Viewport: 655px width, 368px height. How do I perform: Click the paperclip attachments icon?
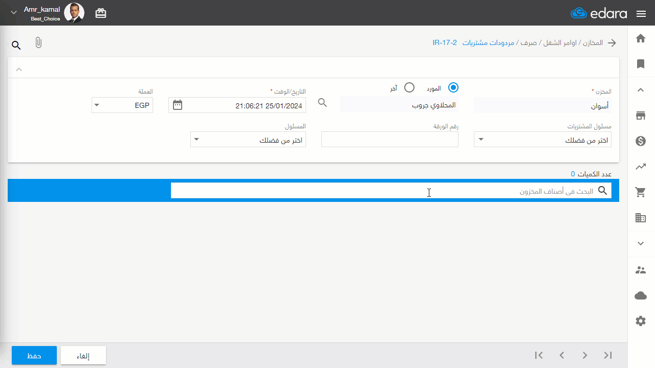[38, 43]
